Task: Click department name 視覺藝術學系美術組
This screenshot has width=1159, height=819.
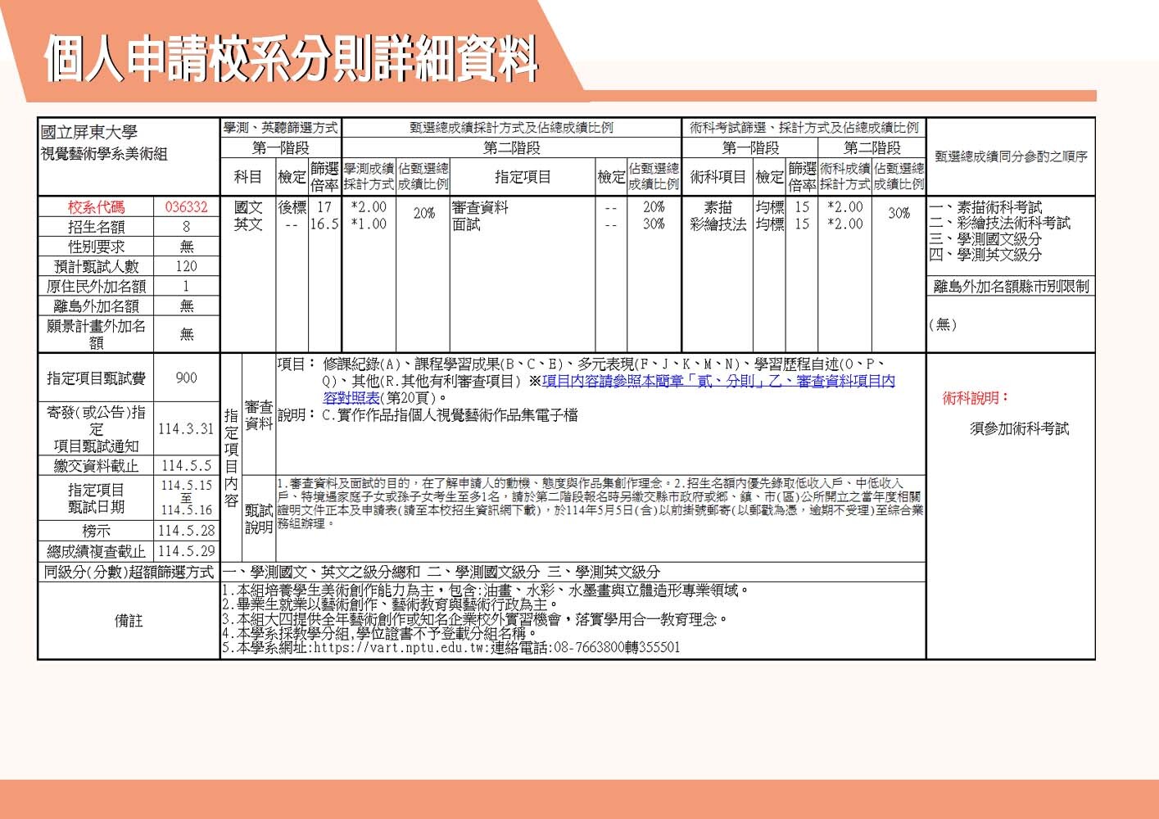Action: [104, 153]
